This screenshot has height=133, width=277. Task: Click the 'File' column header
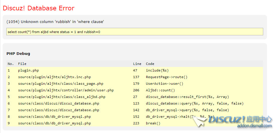coord(22,64)
